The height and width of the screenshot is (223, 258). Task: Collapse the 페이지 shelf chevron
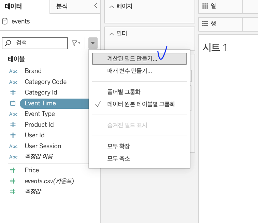point(112,7)
